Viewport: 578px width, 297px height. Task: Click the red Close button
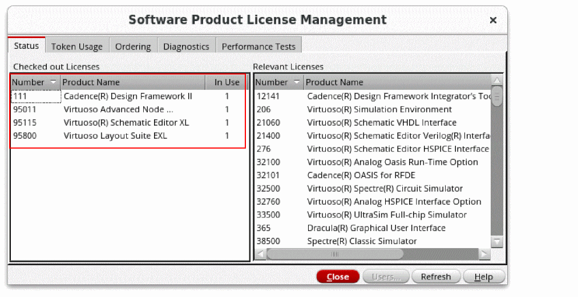pyautogui.click(x=338, y=277)
